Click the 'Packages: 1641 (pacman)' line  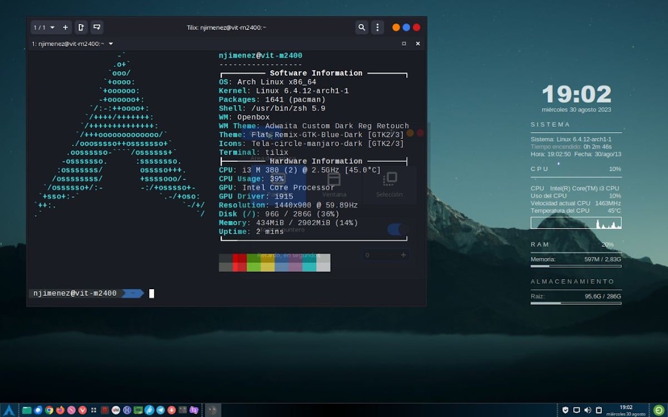click(x=272, y=100)
